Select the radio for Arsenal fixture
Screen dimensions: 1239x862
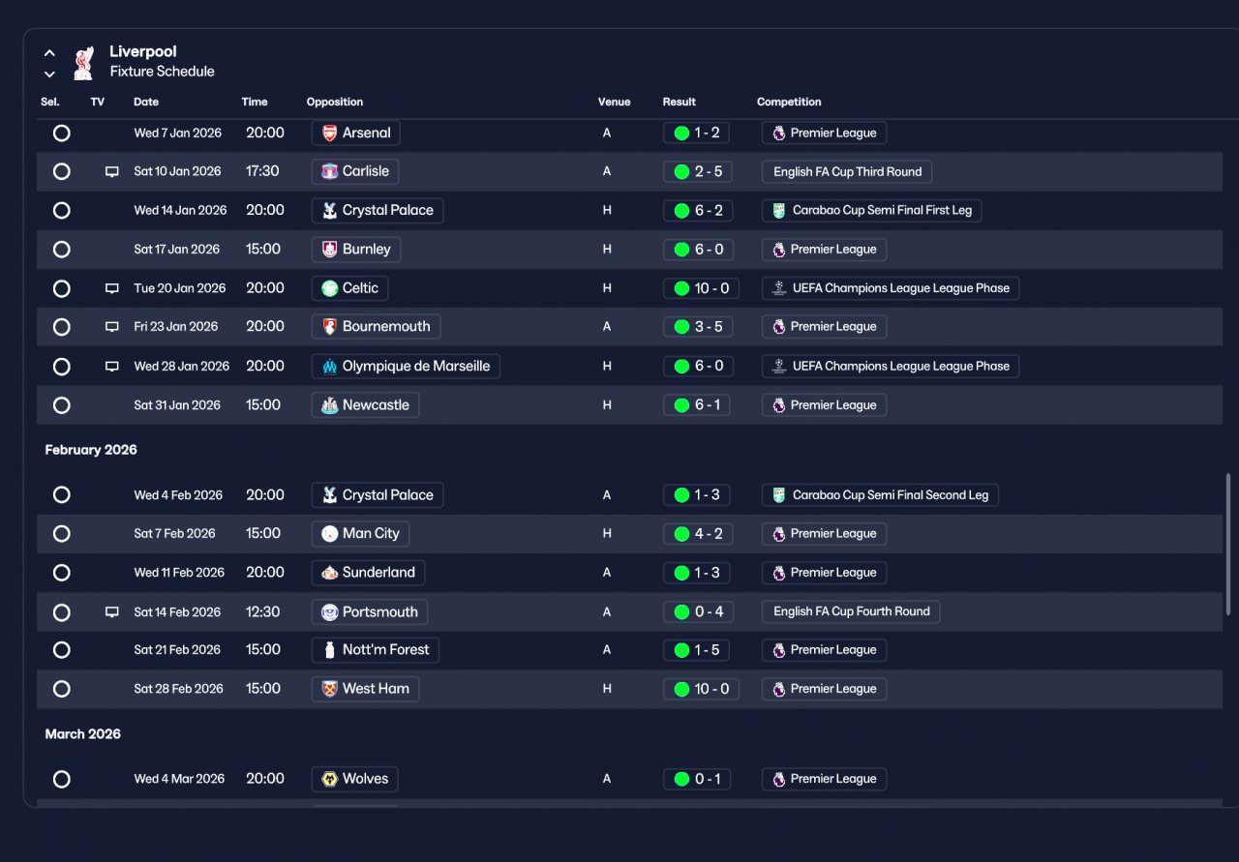tap(62, 134)
